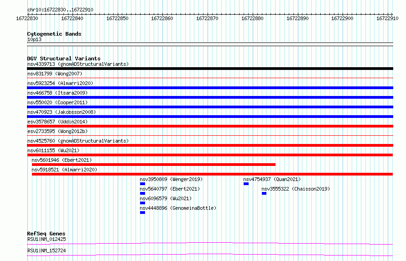This screenshot has height=261, width=406.
Task: Click RSU1|NM_152724 gene label
Action: click(47, 250)
